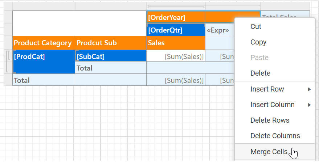Expand the Insert Row submenu arrow
This screenshot has width=319, height=165.
(309, 89)
